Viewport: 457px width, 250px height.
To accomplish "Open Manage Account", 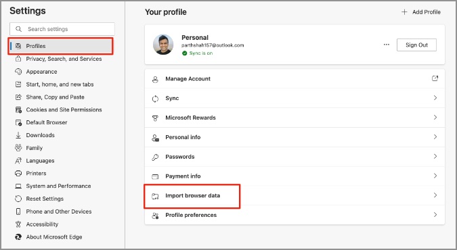I will (295, 78).
